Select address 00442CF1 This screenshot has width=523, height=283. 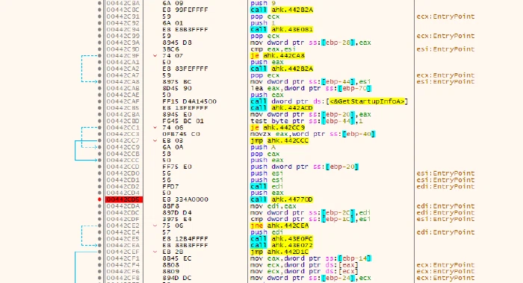click(123, 258)
